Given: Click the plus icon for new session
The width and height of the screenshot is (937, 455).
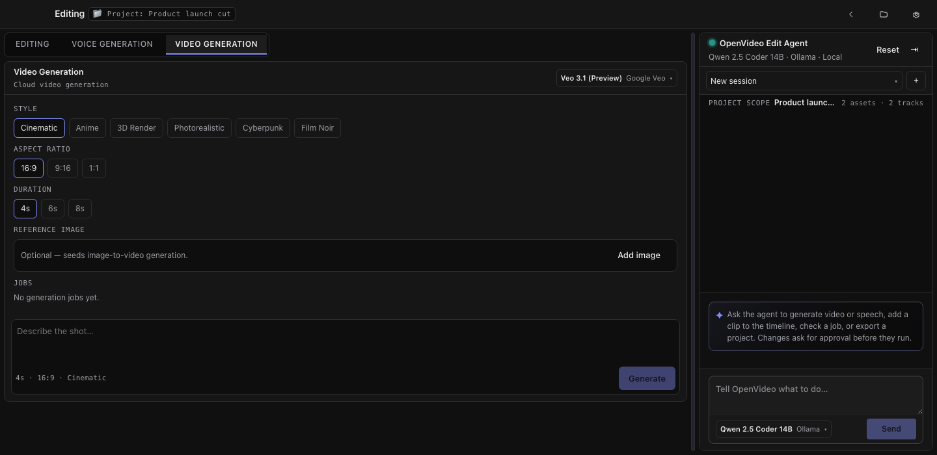Looking at the screenshot, I should [916, 81].
